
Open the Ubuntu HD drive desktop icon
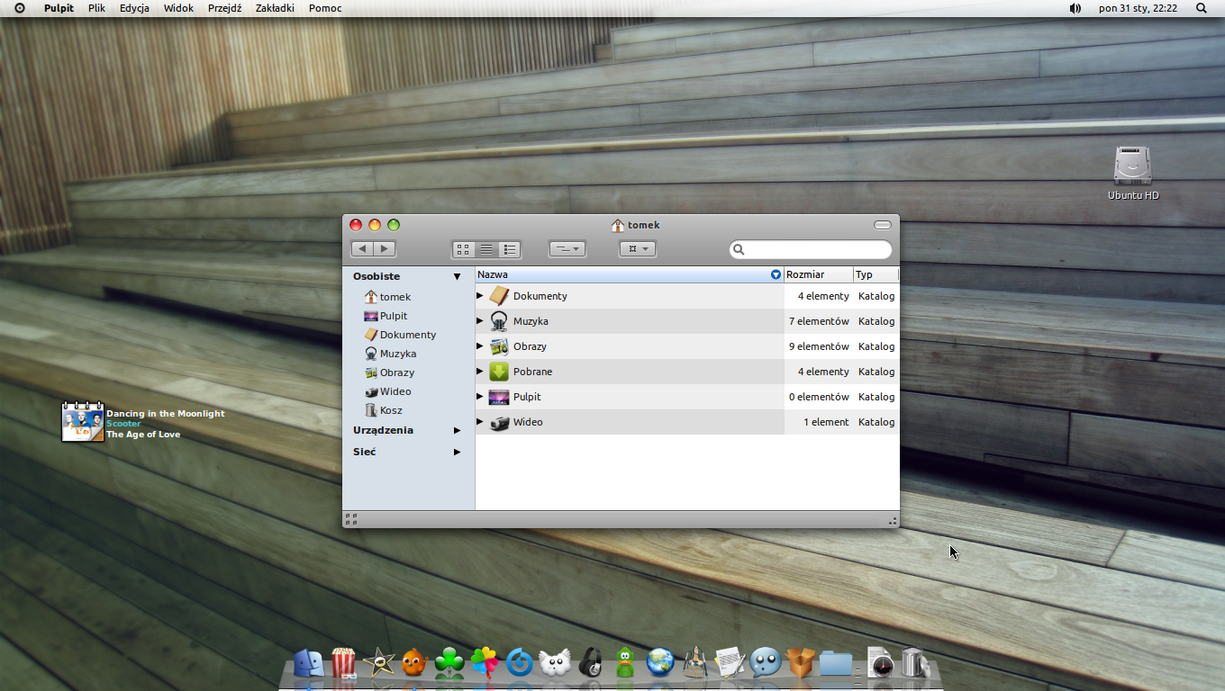tap(1133, 166)
